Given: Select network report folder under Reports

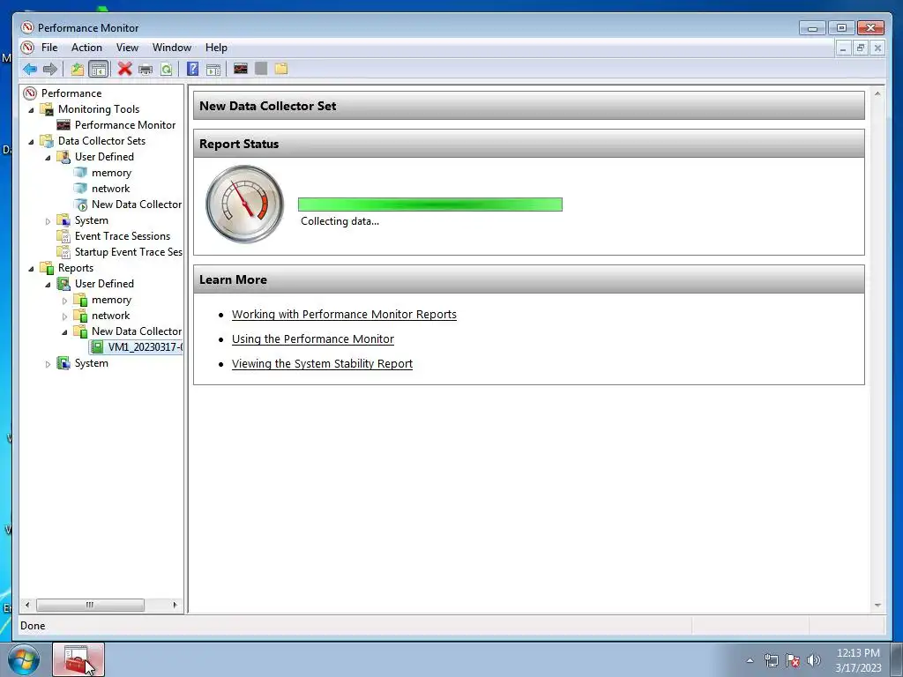Looking at the screenshot, I should (110, 316).
